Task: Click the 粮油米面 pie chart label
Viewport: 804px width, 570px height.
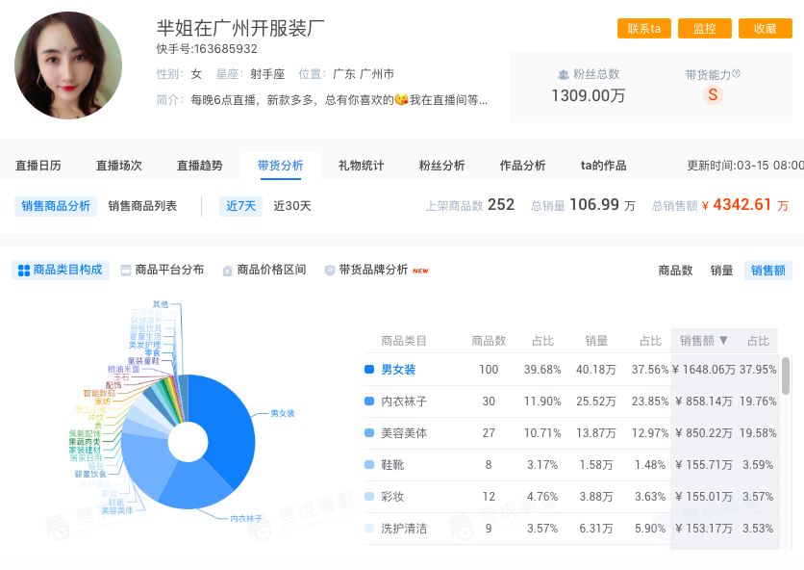Action: tap(123, 369)
